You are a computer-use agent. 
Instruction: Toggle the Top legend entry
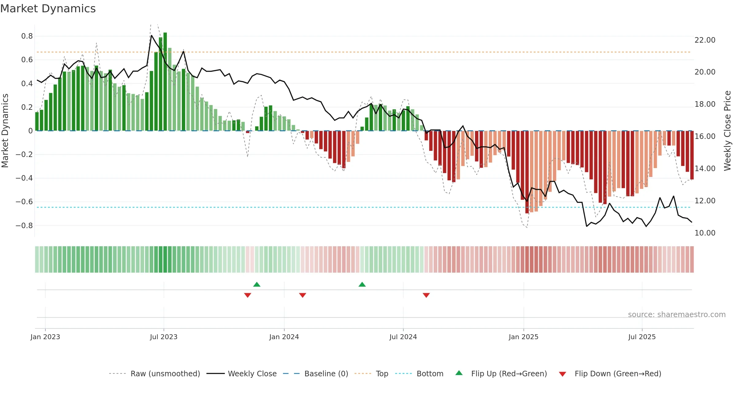(371, 374)
